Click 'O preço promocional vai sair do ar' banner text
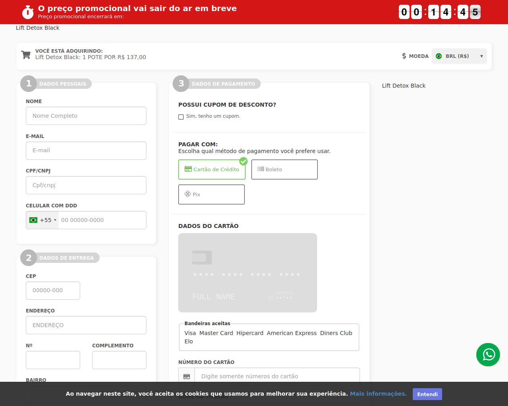 pos(137,8)
